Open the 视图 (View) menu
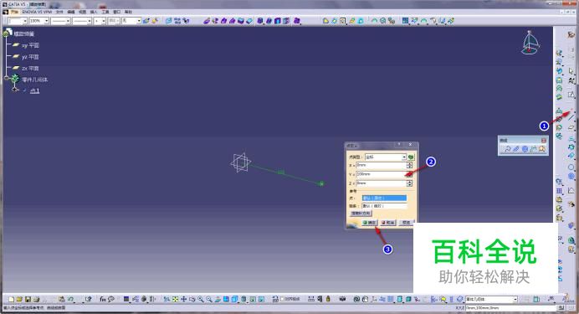 [x=83, y=12]
